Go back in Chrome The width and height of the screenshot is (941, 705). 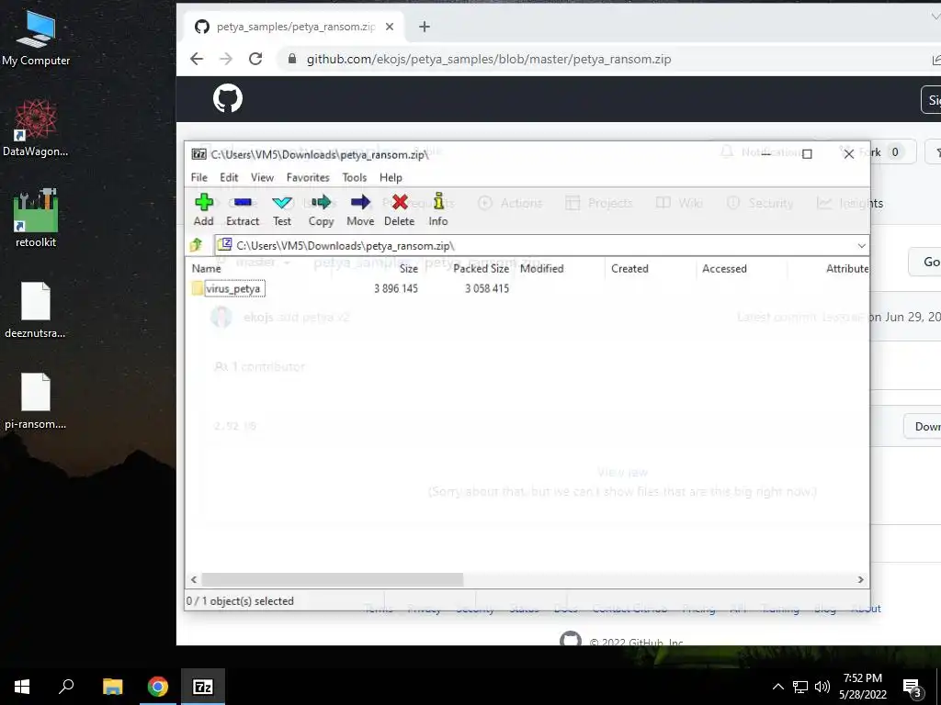(197, 59)
